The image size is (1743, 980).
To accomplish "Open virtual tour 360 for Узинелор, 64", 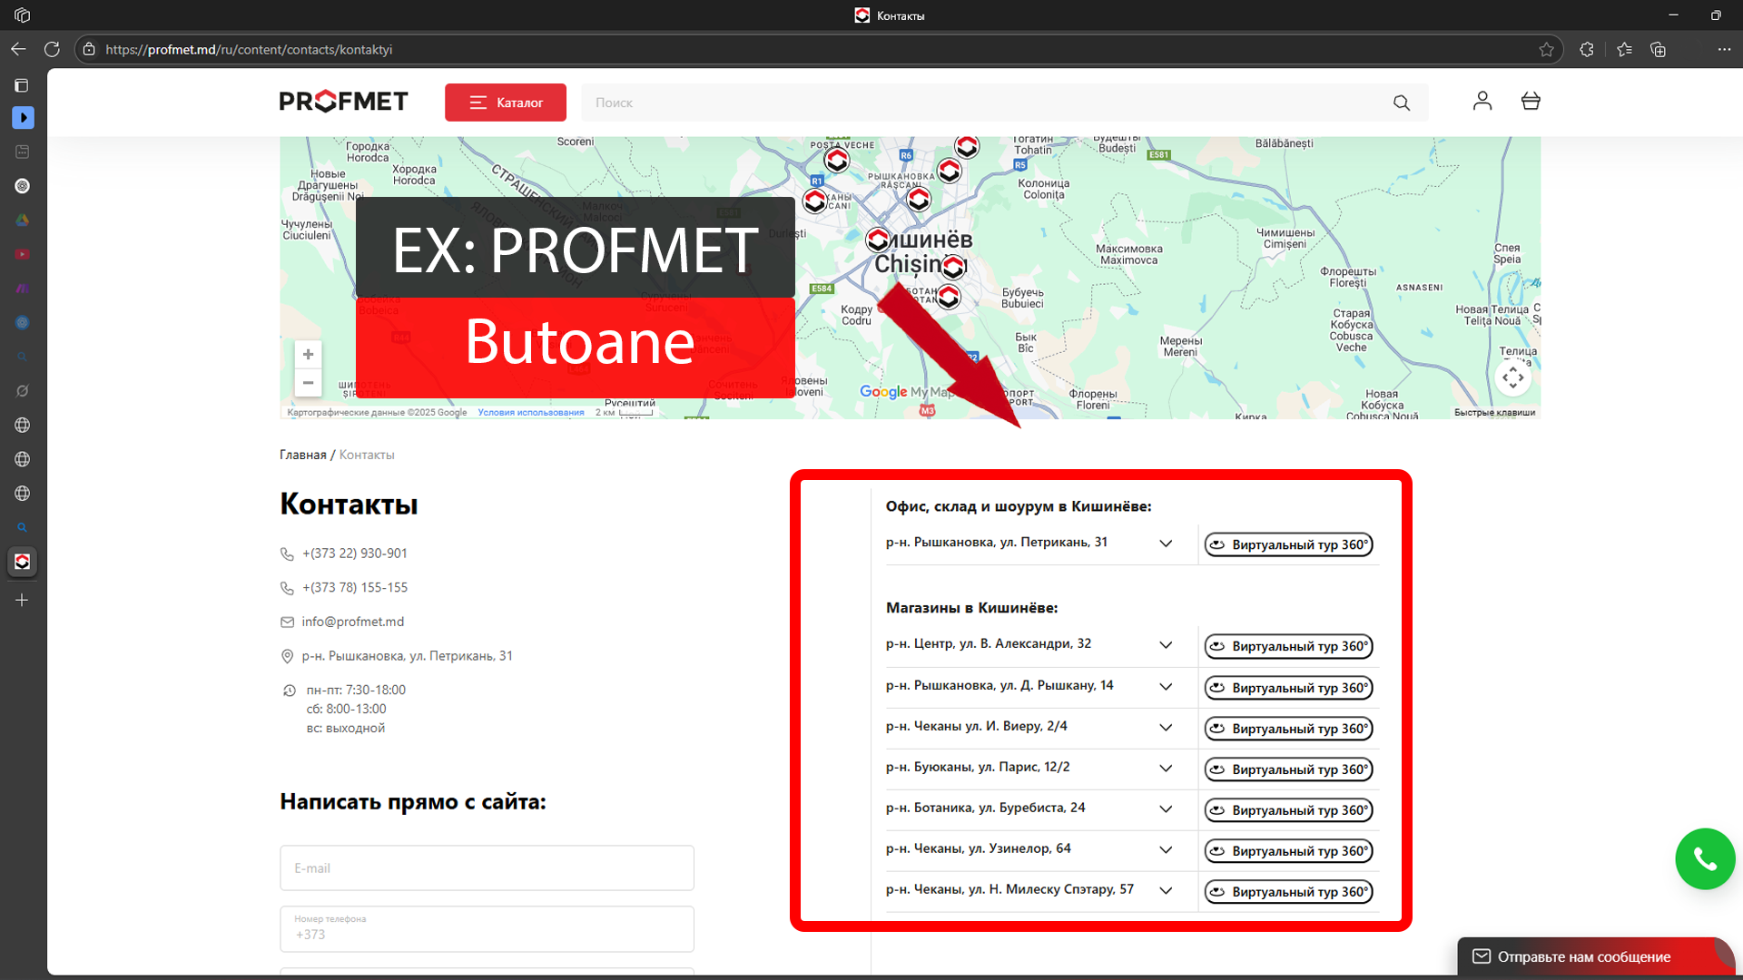I will [1288, 851].
